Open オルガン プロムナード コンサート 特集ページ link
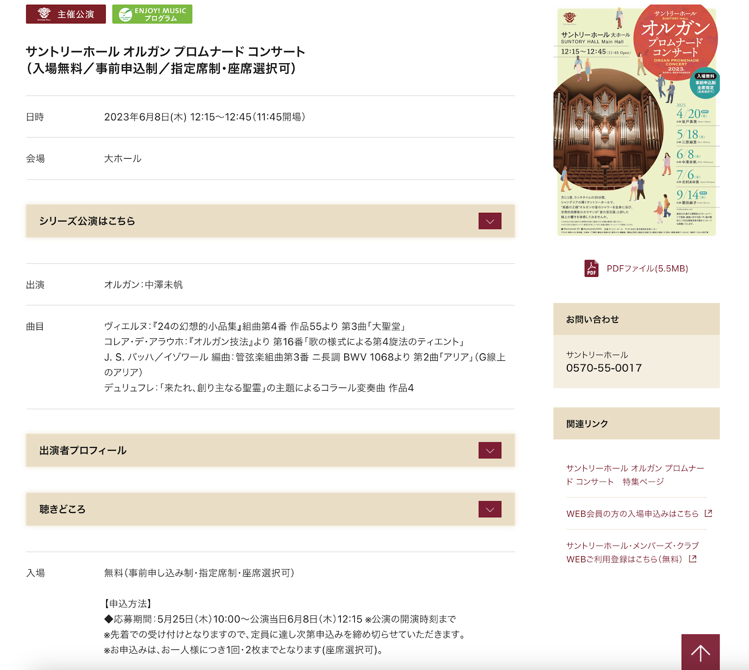Viewport: 749px width, 670px height. click(x=635, y=475)
